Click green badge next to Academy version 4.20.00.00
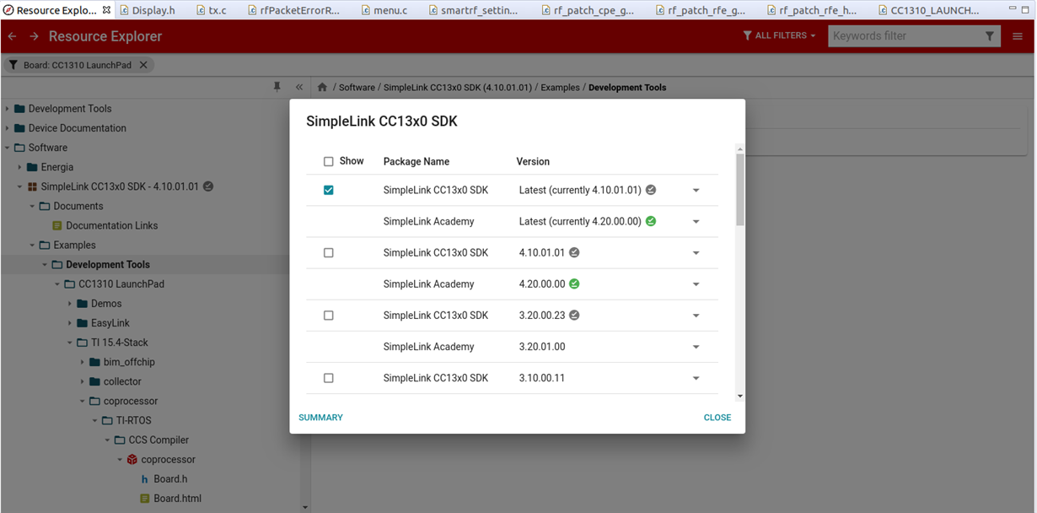 (574, 283)
